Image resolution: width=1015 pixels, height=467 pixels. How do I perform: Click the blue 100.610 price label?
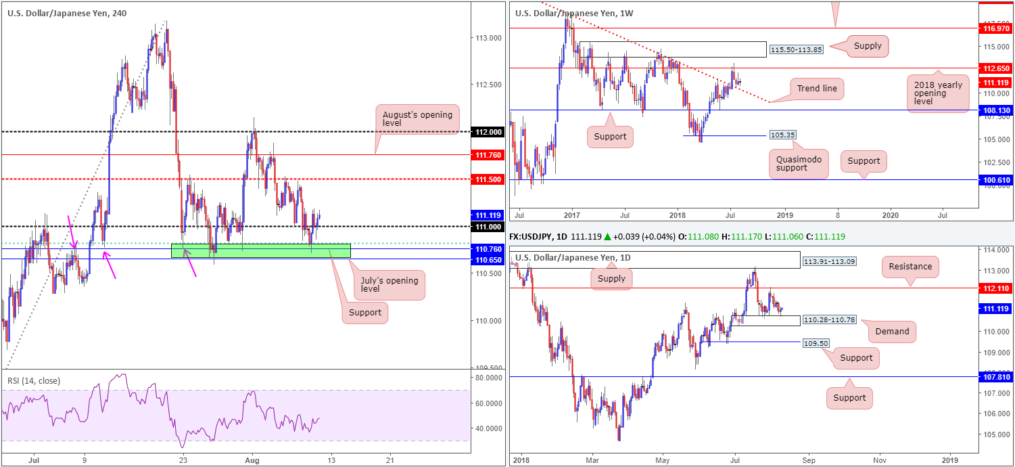pos(996,180)
